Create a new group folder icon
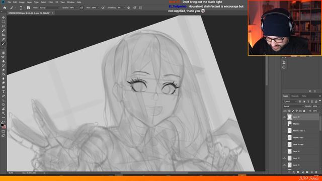This screenshot has width=322, height=181. coord(307,172)
